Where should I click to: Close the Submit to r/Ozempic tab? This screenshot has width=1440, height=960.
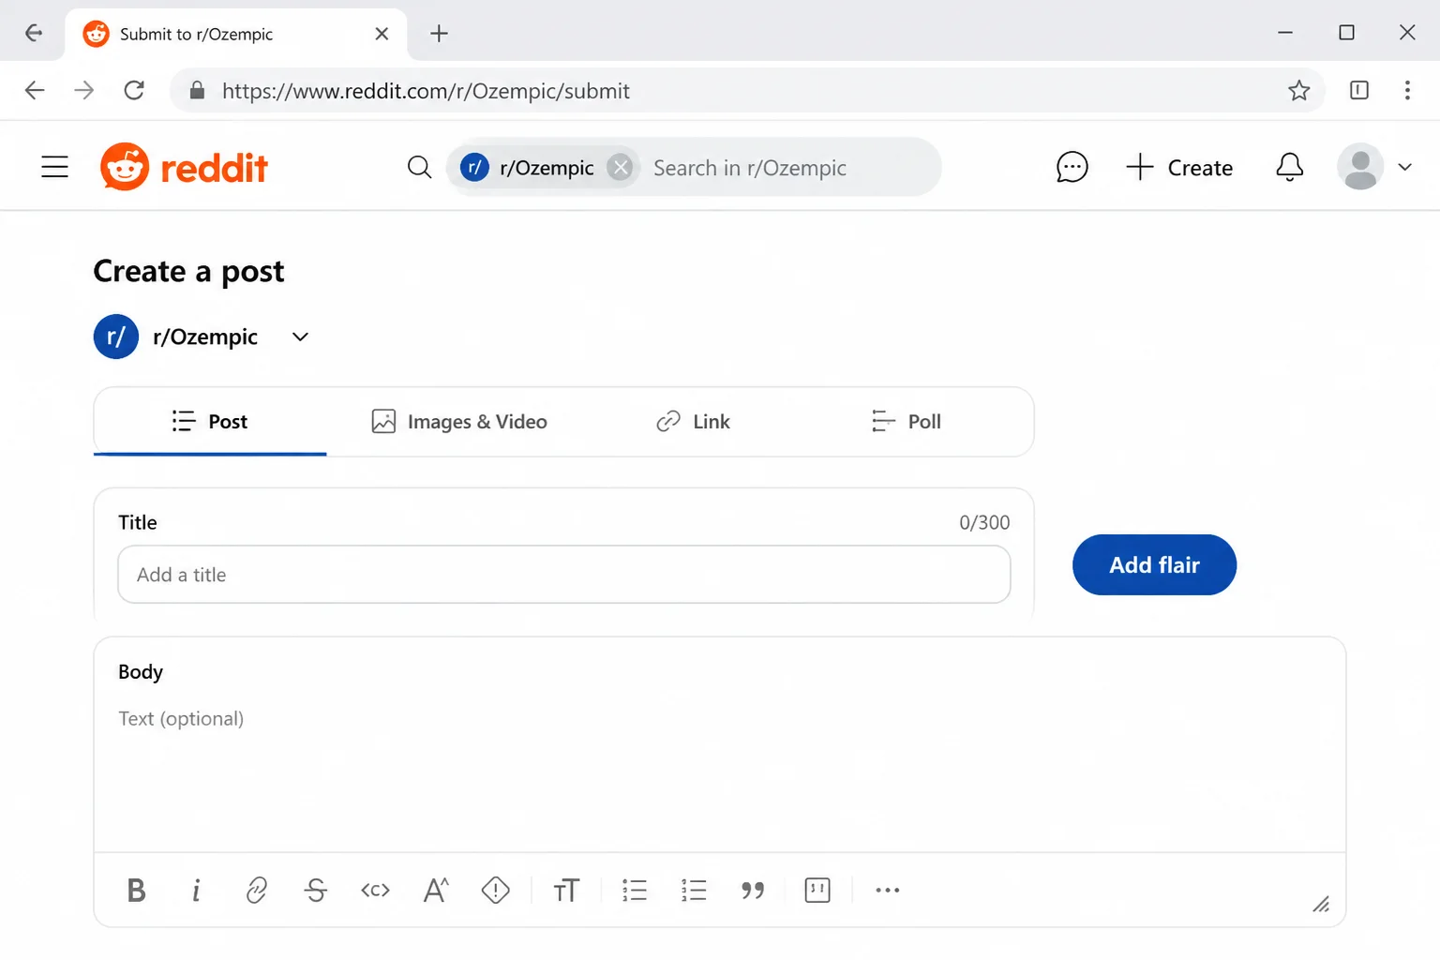[x=382, y=34]
